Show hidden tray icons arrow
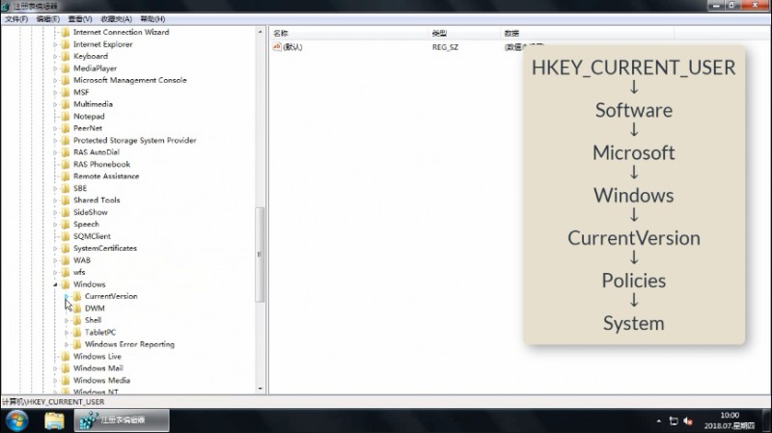Viewport: 772px width, 433px height. pos(659,421)
